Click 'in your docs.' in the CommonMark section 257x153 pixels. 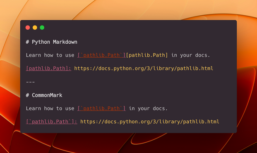tap(148, 108)
